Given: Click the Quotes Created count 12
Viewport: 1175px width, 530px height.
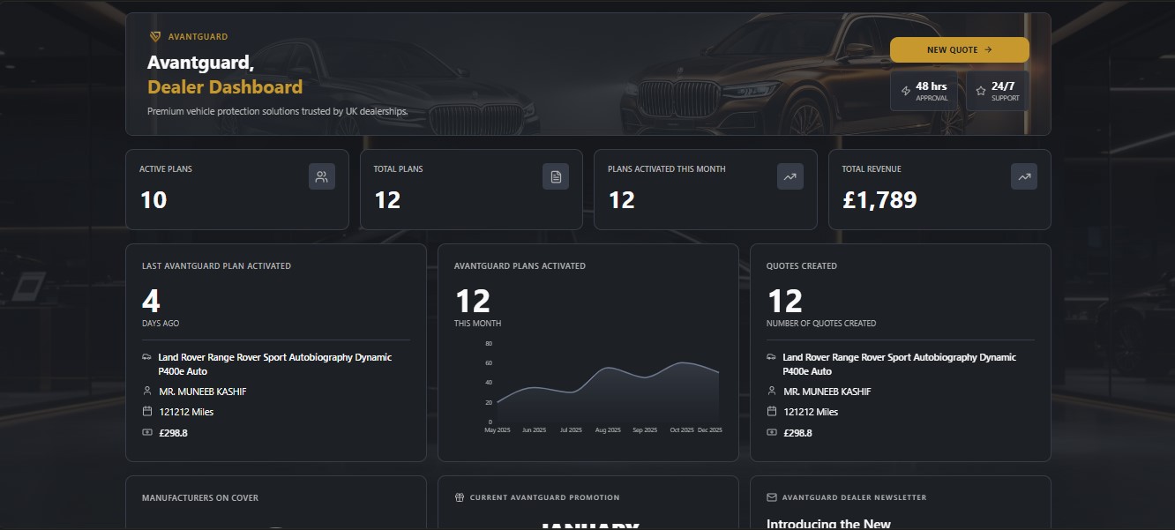Looking at the screenshot, I should tap(784, 302).
